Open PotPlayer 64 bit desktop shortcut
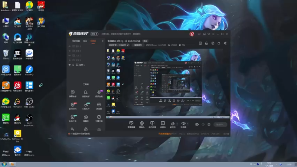The image size is (297, 167). point(17,136)
